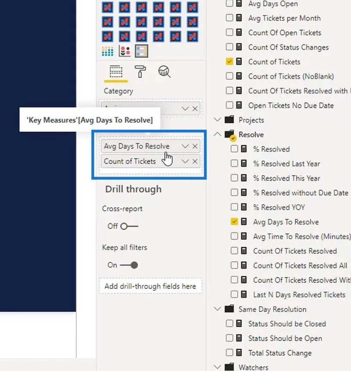Check the Last N Days Resolved Tickets checkbox
The height and width of the screenshot is (371, 351).
(234, 294)
